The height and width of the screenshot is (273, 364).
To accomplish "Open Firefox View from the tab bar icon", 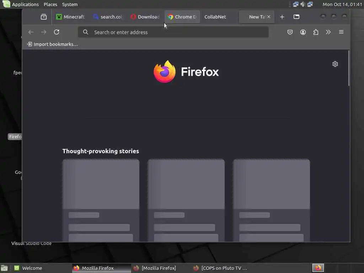I will 44,17.
